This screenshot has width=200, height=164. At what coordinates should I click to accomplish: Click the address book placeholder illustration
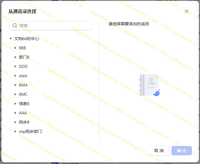149,85
